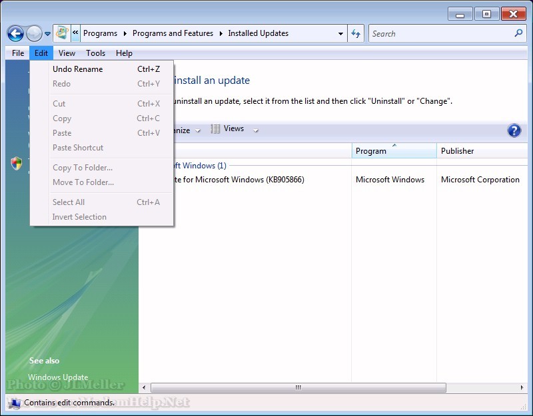Image resolution: width=533 pixels, height=416 pixels.
Task: Click the Views icon in the toolbar
Action: tap(216, 129)
